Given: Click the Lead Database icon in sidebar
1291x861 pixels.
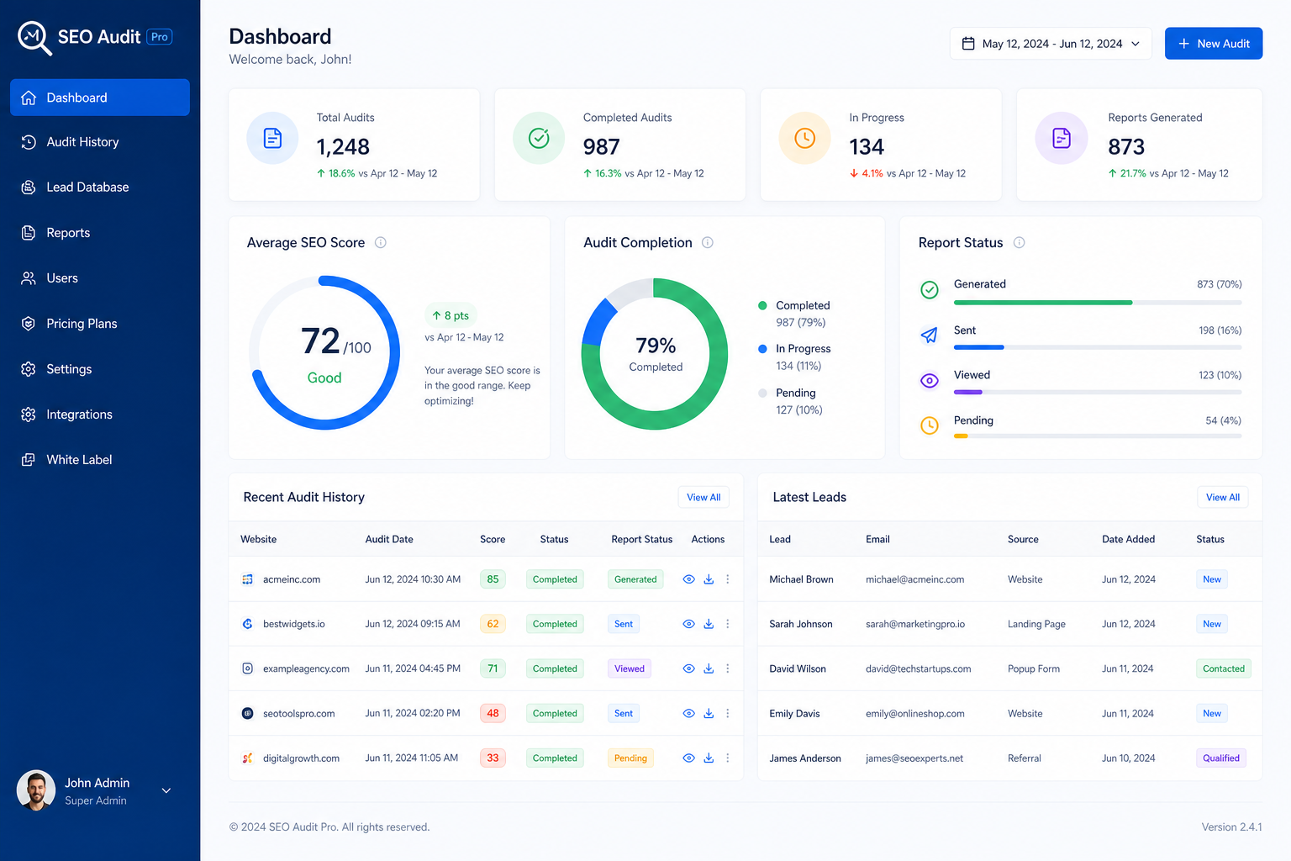Looking at the screenshot, I should click(29, 188).
